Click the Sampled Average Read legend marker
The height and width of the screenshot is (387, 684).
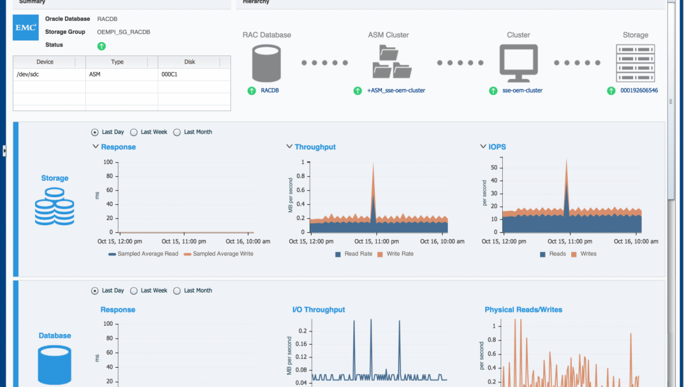point(112,254)
